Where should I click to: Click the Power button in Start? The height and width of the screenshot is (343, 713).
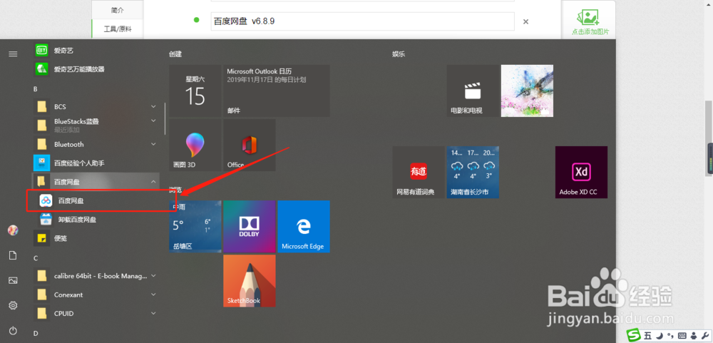(13, 329)
